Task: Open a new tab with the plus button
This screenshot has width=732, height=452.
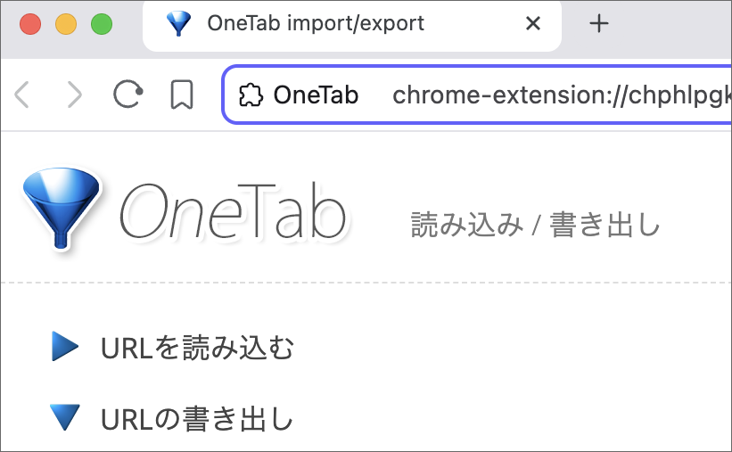Action: (599, 23)
